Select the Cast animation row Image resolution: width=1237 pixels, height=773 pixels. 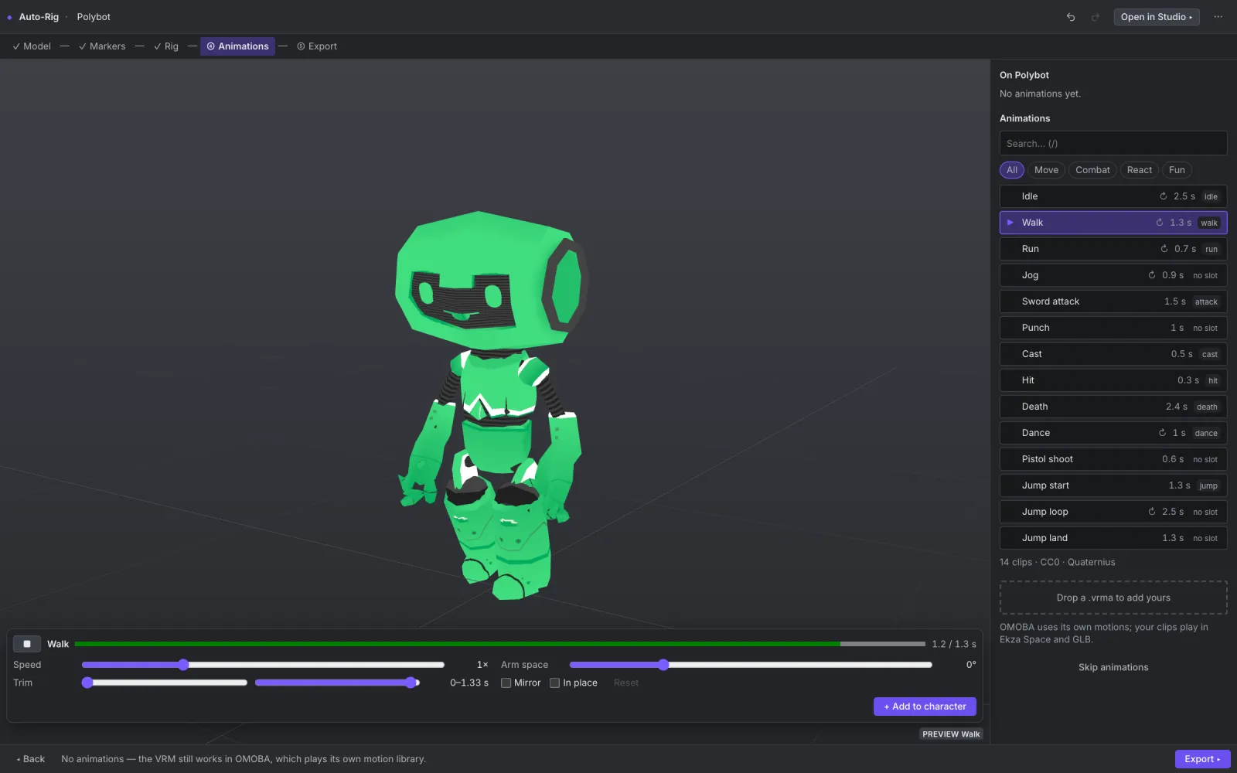[1113, 354]
